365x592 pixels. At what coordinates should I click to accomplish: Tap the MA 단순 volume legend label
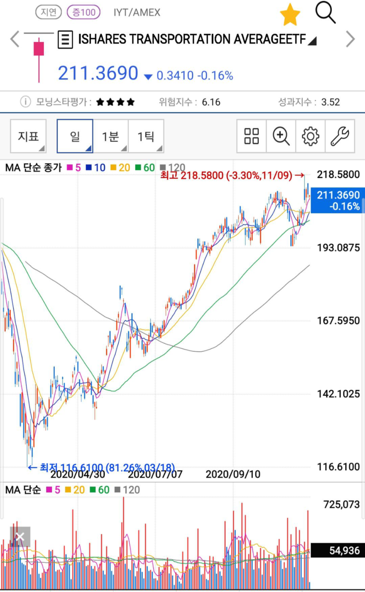pyautogui.click(x=23, y=490)
